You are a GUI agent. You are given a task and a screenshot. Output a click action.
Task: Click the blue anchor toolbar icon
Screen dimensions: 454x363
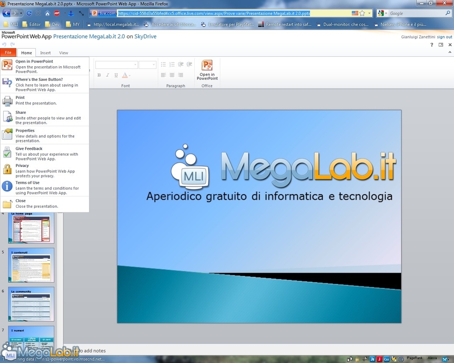coord(71,13)
